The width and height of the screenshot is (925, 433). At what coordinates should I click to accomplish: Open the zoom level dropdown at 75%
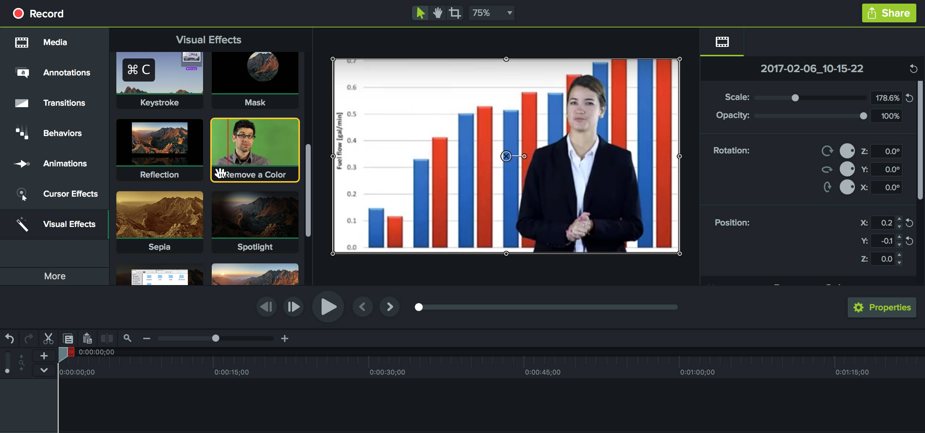(508, 13)
